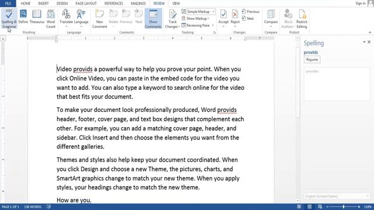Switch to the DESIGN tab
This screenshot has width=374, height=210.
click(62, 3)
